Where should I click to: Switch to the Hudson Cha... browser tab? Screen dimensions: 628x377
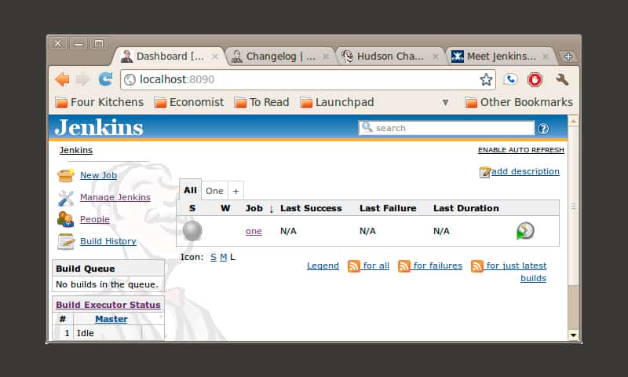pos(390,57)
